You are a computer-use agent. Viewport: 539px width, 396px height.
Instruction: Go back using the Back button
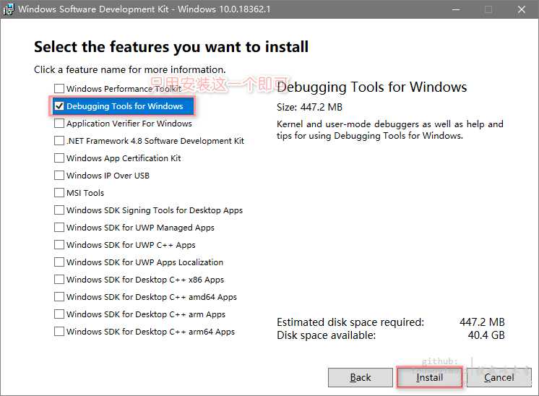tap(360, 377)
